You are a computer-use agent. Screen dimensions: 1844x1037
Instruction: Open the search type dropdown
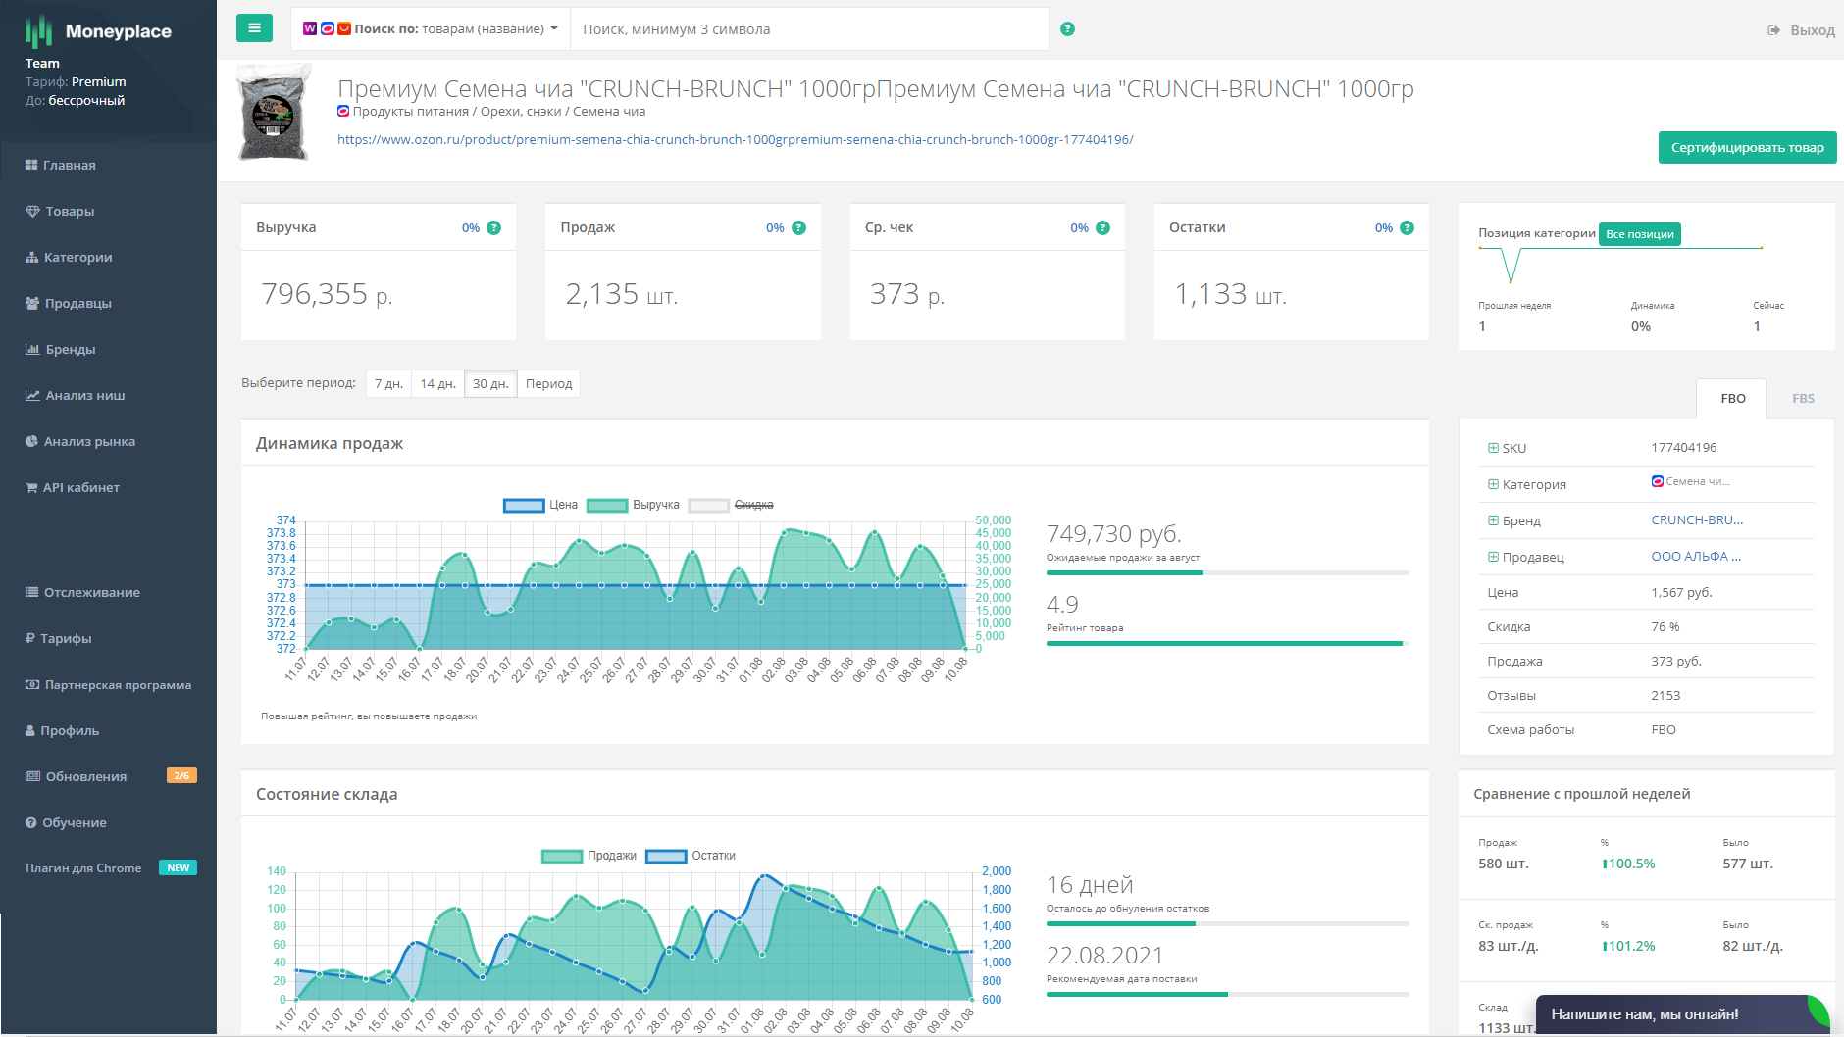[431, 29]
